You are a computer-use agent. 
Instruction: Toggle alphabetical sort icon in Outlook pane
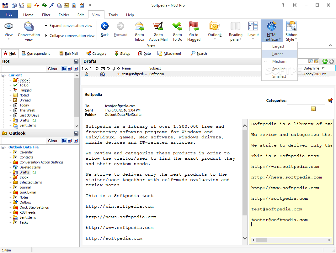coord(70,141)
